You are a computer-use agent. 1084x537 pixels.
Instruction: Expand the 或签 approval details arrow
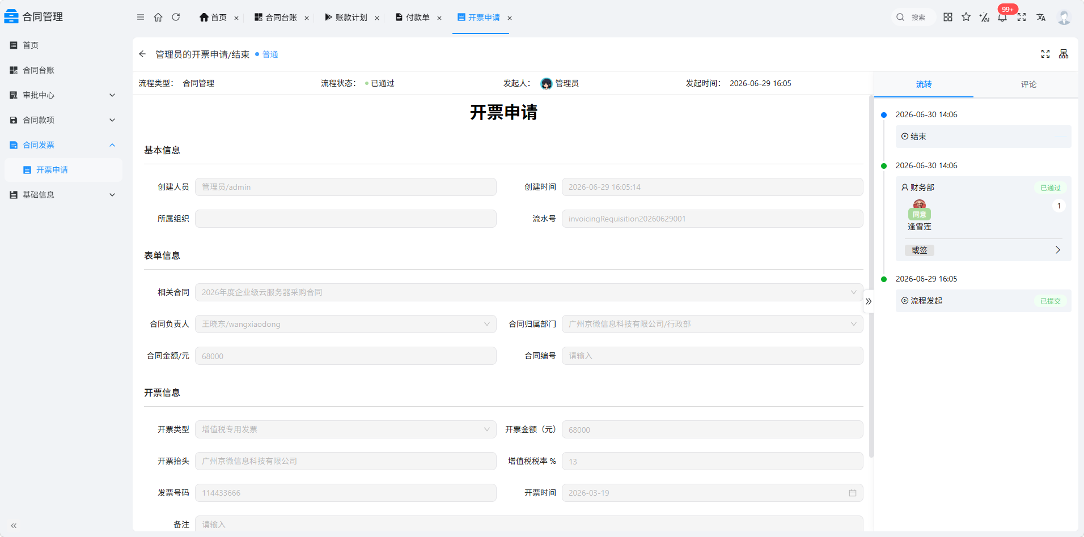1057,250
